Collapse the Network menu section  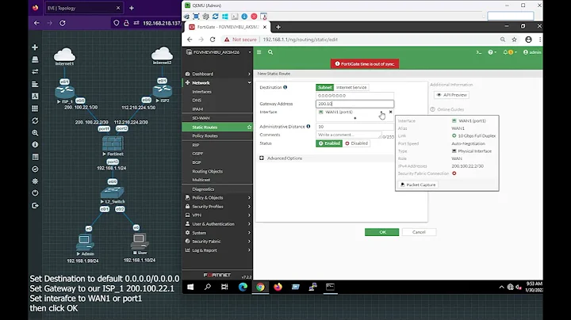[x=249, y=83]
